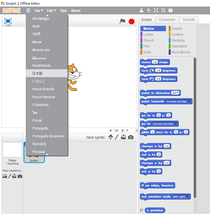Paint a new backdrop
Image resolution: width=210 pixels, height=214 pixels.
tap(10, 176)
